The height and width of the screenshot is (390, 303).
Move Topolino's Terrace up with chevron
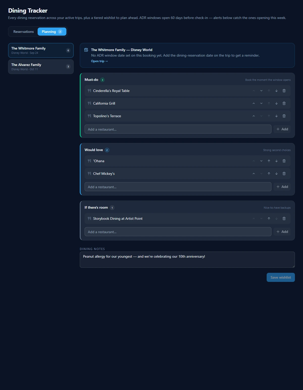pyautogui.click(x=254, y=116)
